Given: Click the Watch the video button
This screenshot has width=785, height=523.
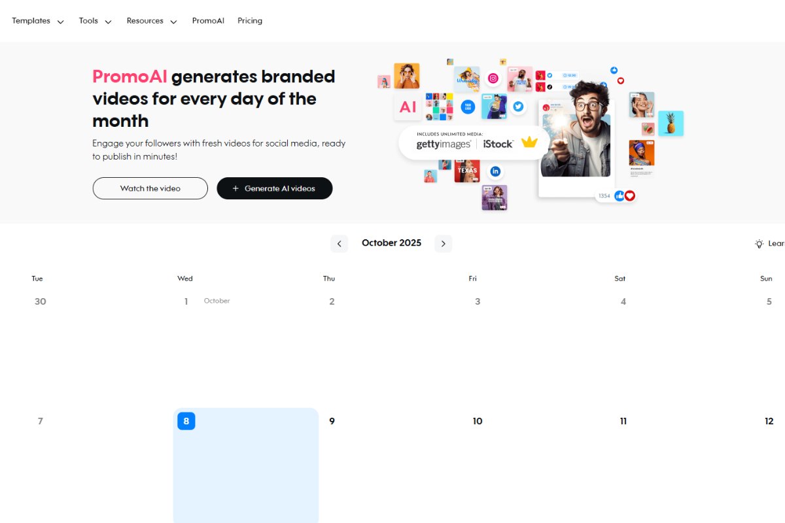Looking at the screenshot, I should point(150,188).
